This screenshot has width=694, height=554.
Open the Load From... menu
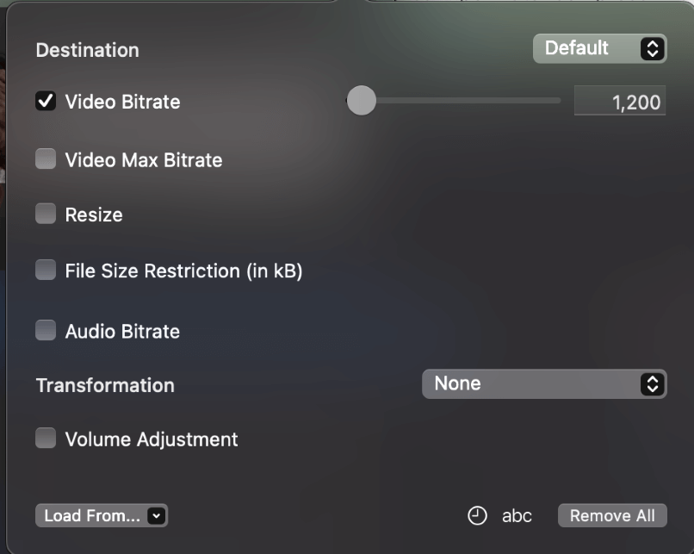[x=102, y=515]
